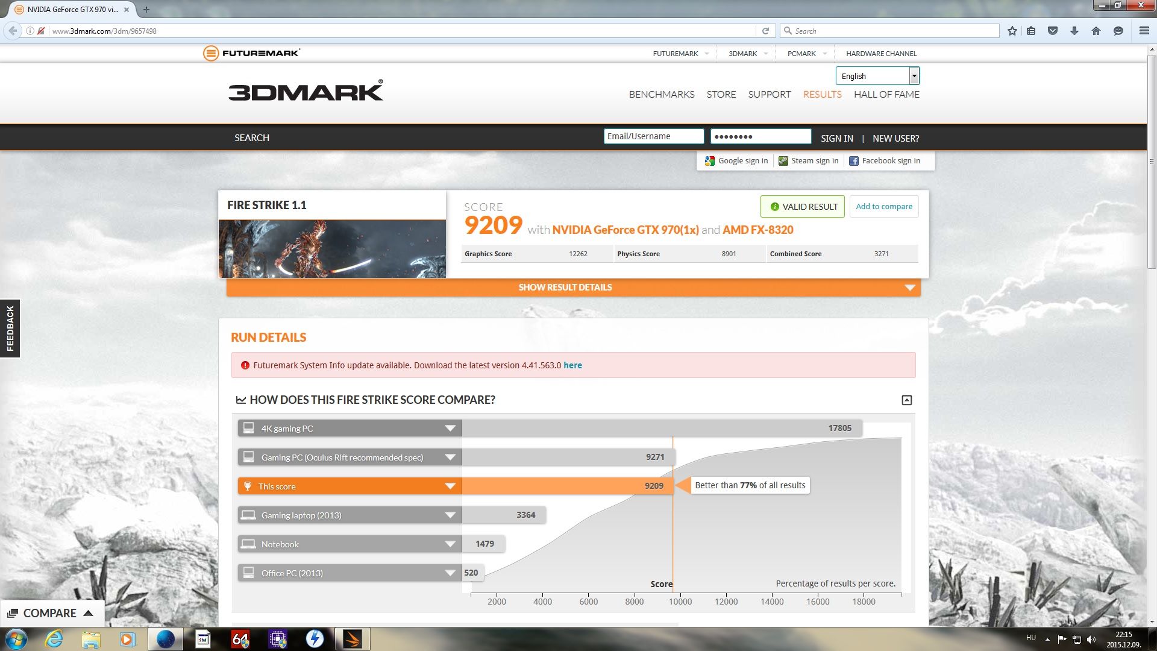Expand the 3DMARK top menu dropdown
Image resolution: width=1157 pixels, height=651 pixels.
tap(765, 54)
